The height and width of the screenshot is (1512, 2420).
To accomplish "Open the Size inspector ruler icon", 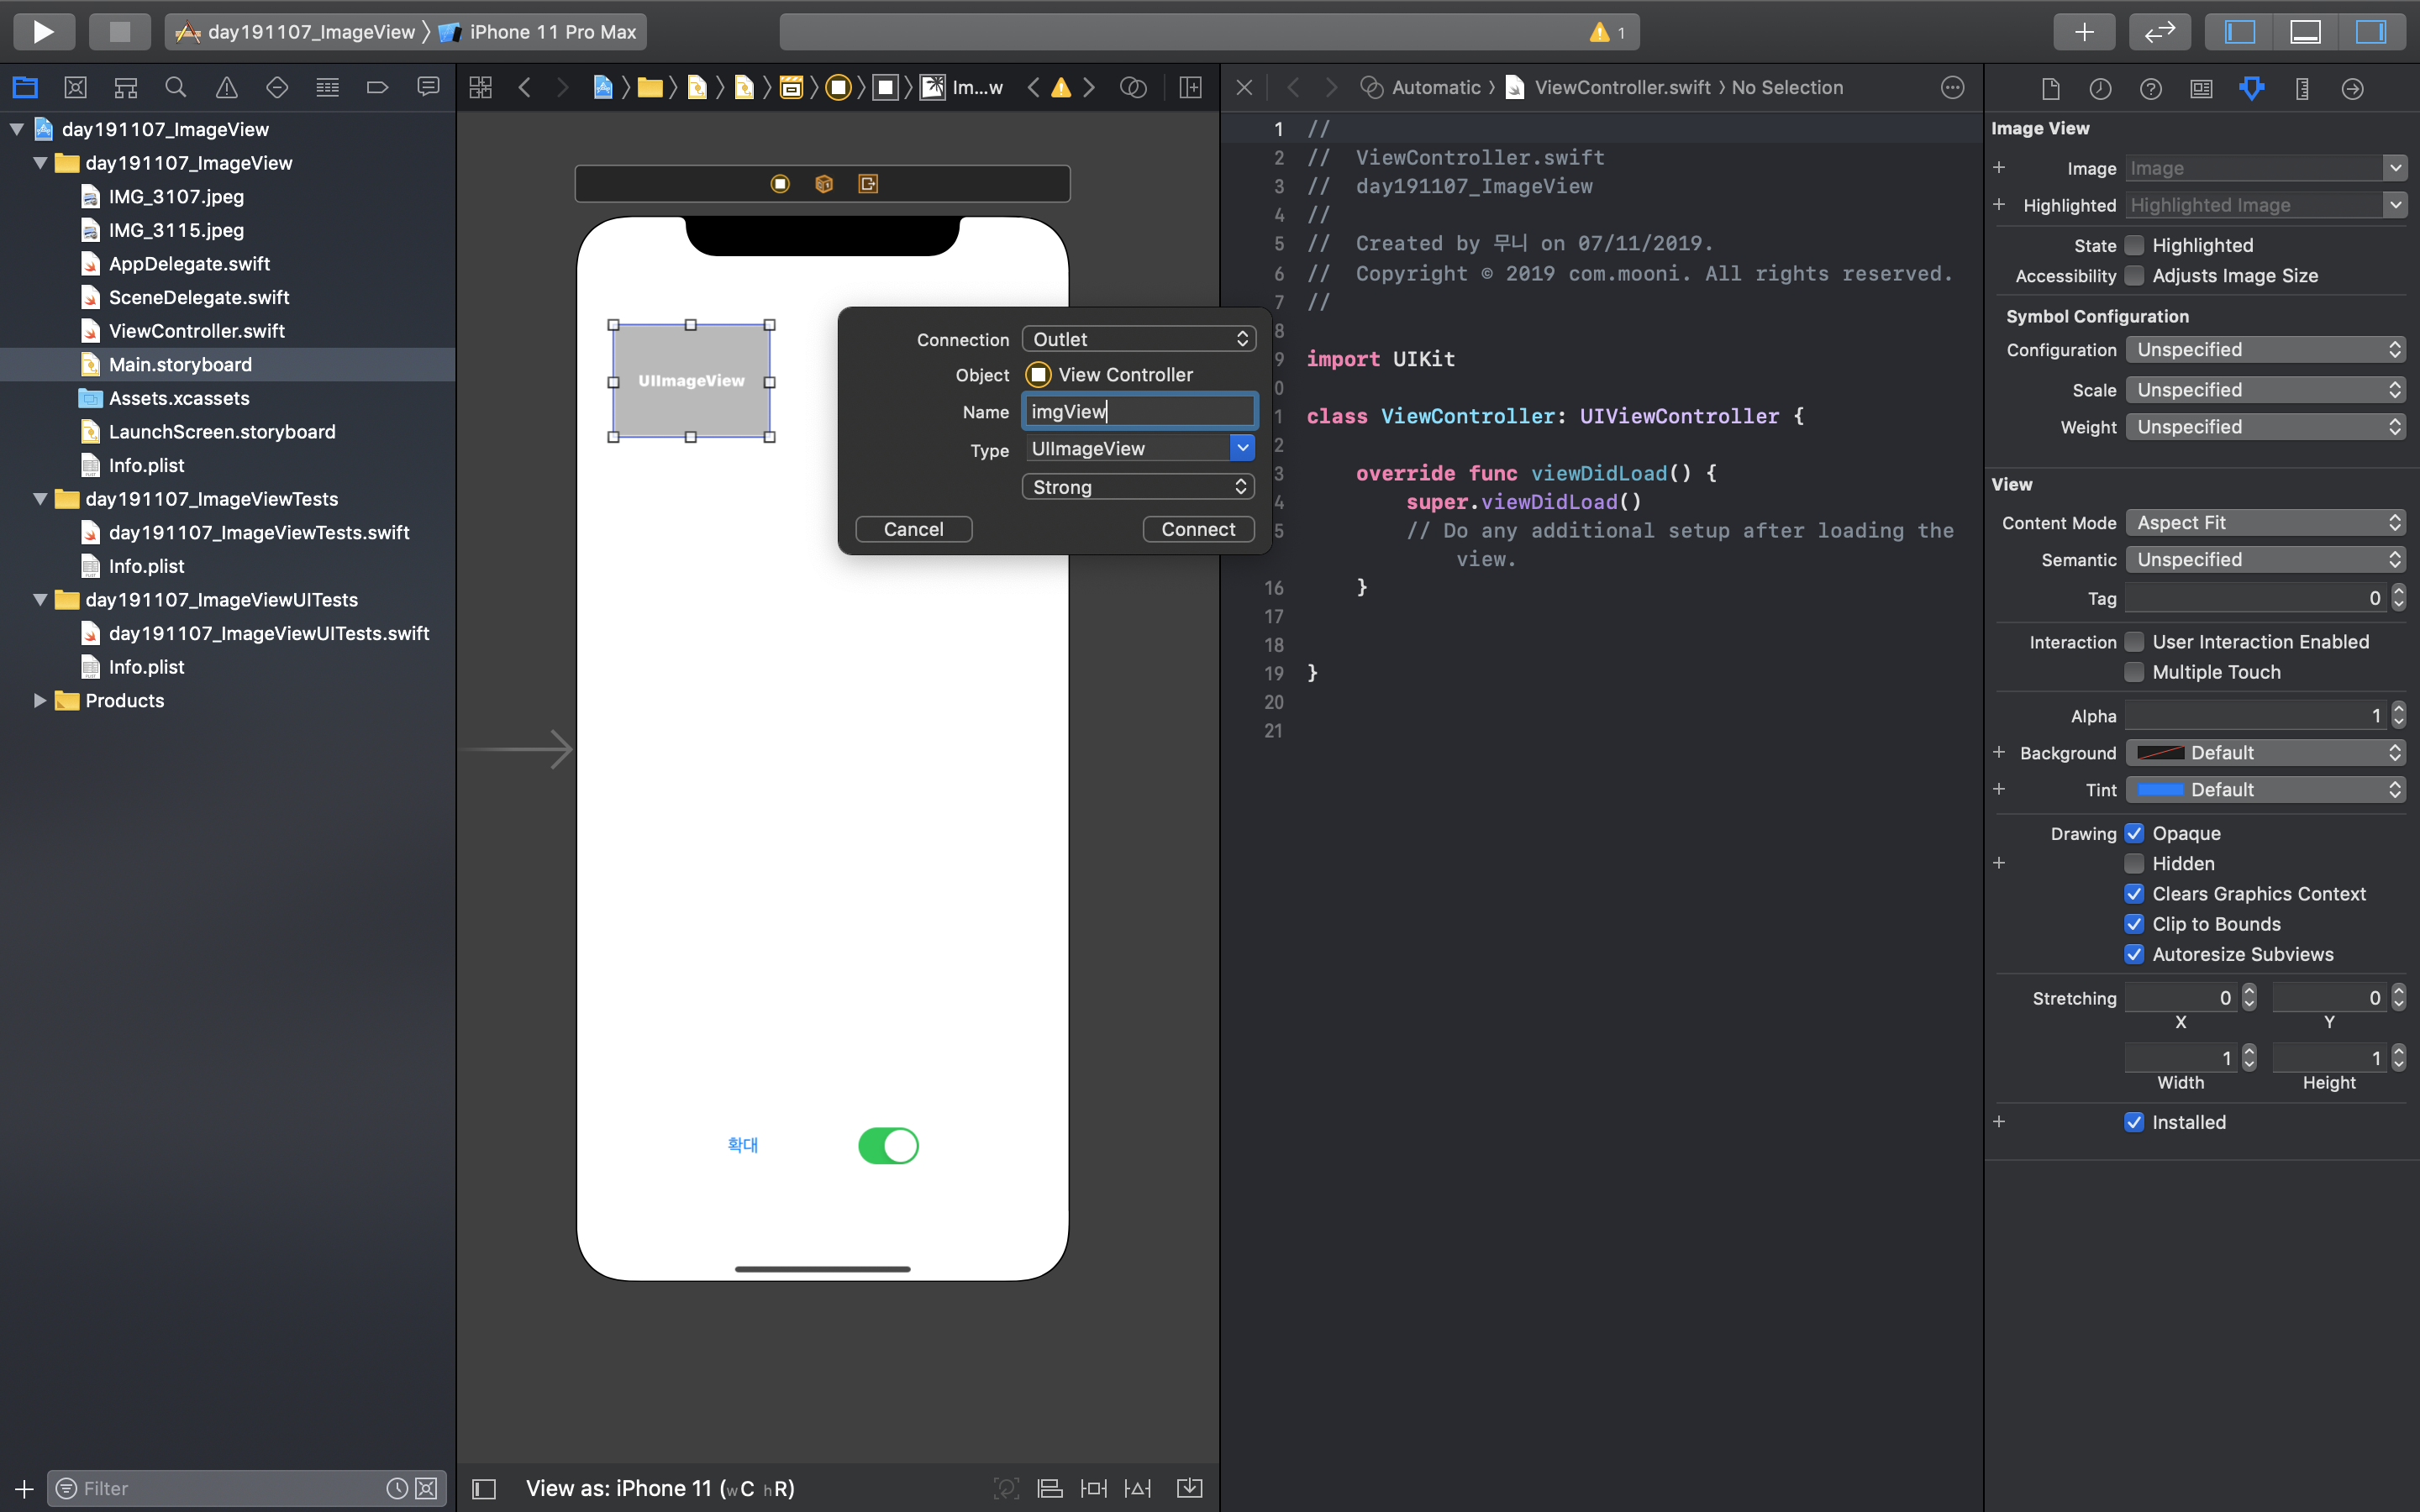I will tap(2302, 89).
